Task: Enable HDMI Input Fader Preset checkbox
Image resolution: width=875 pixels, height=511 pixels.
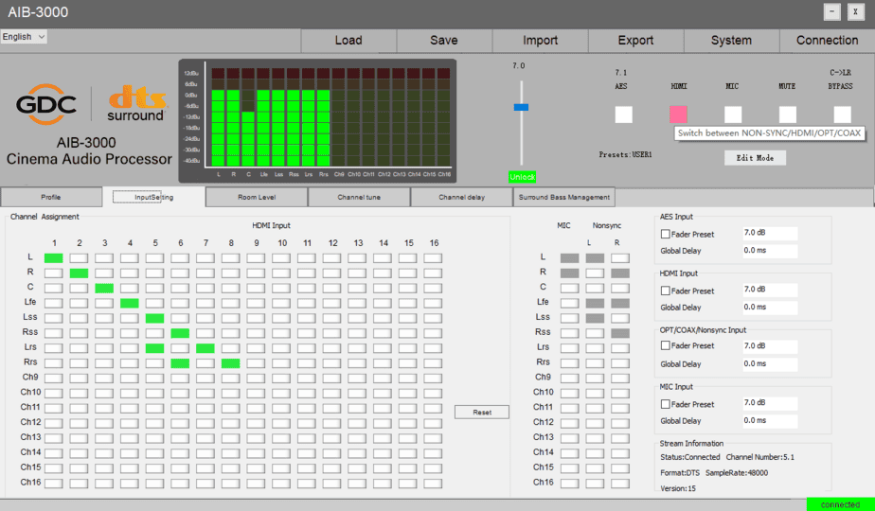Action: click(665, 291)
